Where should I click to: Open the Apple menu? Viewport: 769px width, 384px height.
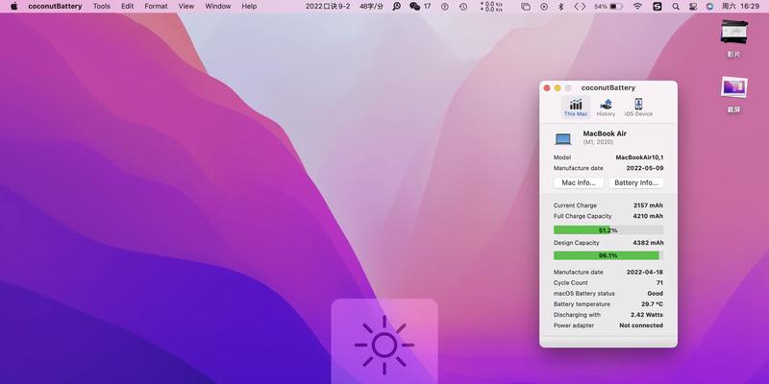click(13, 7)
